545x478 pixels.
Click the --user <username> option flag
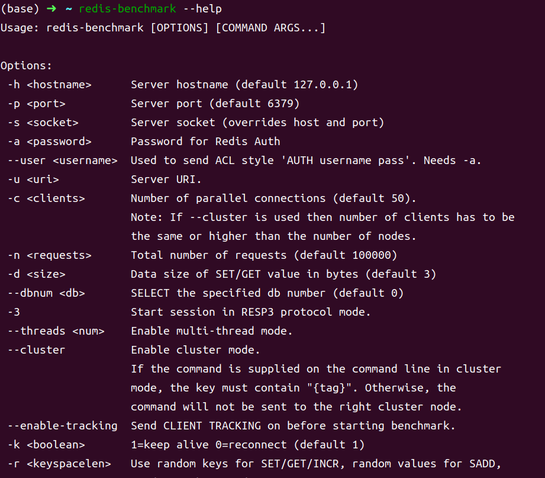pos(63,161)
